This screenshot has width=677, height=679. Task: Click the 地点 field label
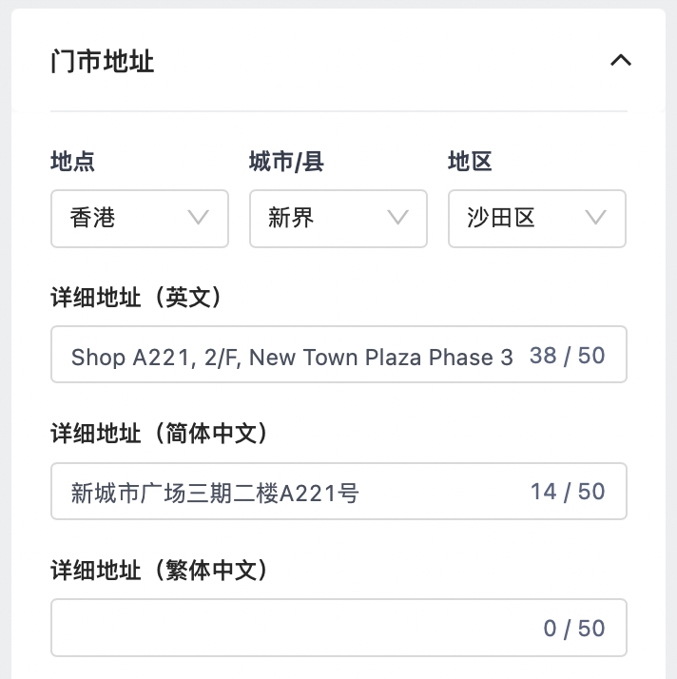tap(72, 162)
